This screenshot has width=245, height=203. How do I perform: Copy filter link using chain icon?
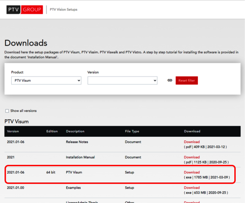click(x=170, y=80)
